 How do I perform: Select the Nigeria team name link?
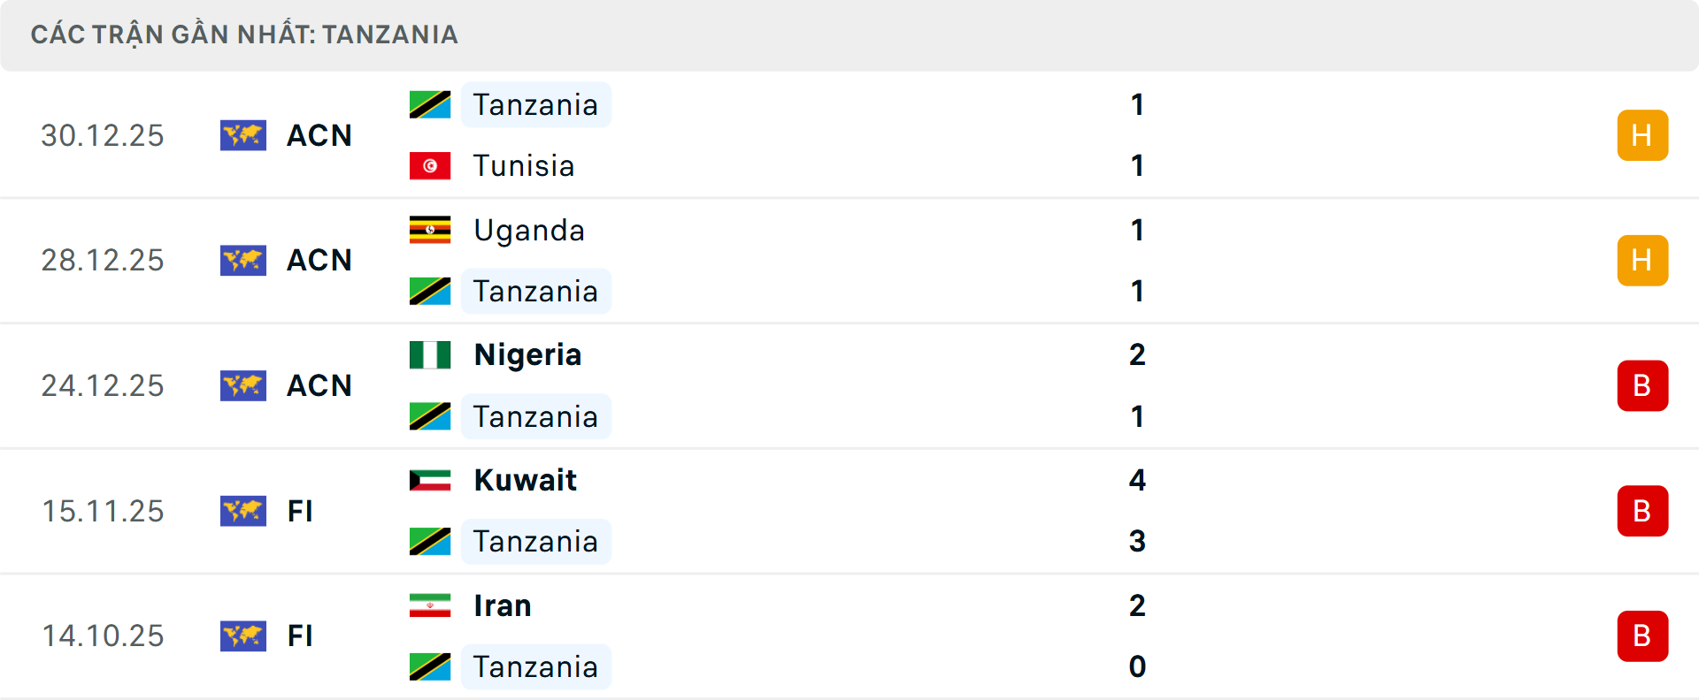(x=527, y=354)
